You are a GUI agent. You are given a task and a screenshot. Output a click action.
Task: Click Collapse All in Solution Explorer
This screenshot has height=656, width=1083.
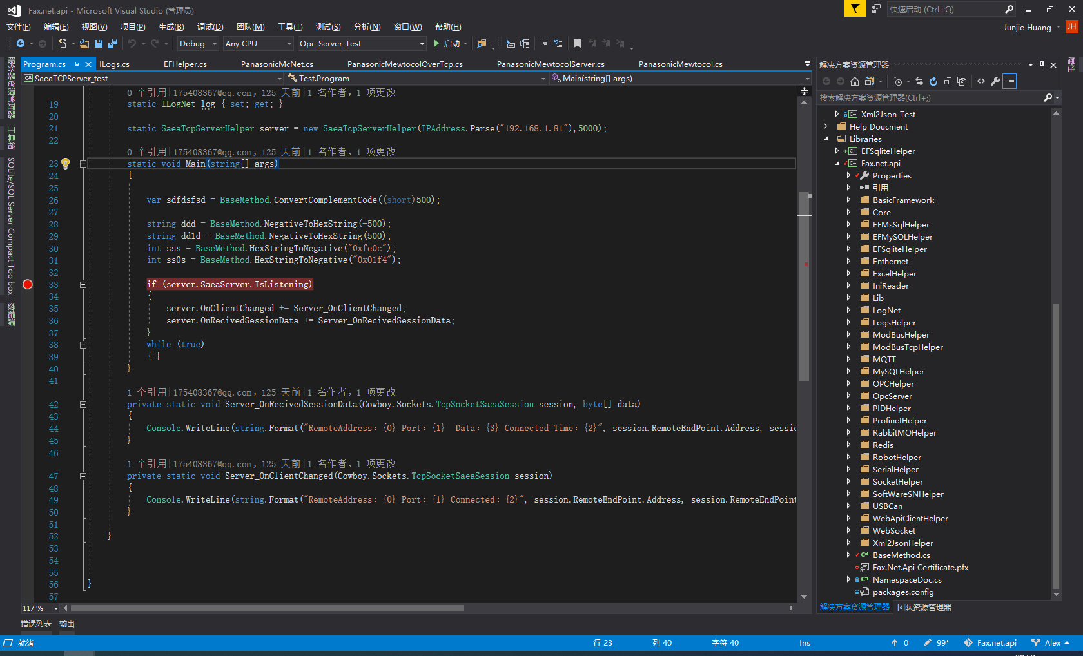(948, 81)
